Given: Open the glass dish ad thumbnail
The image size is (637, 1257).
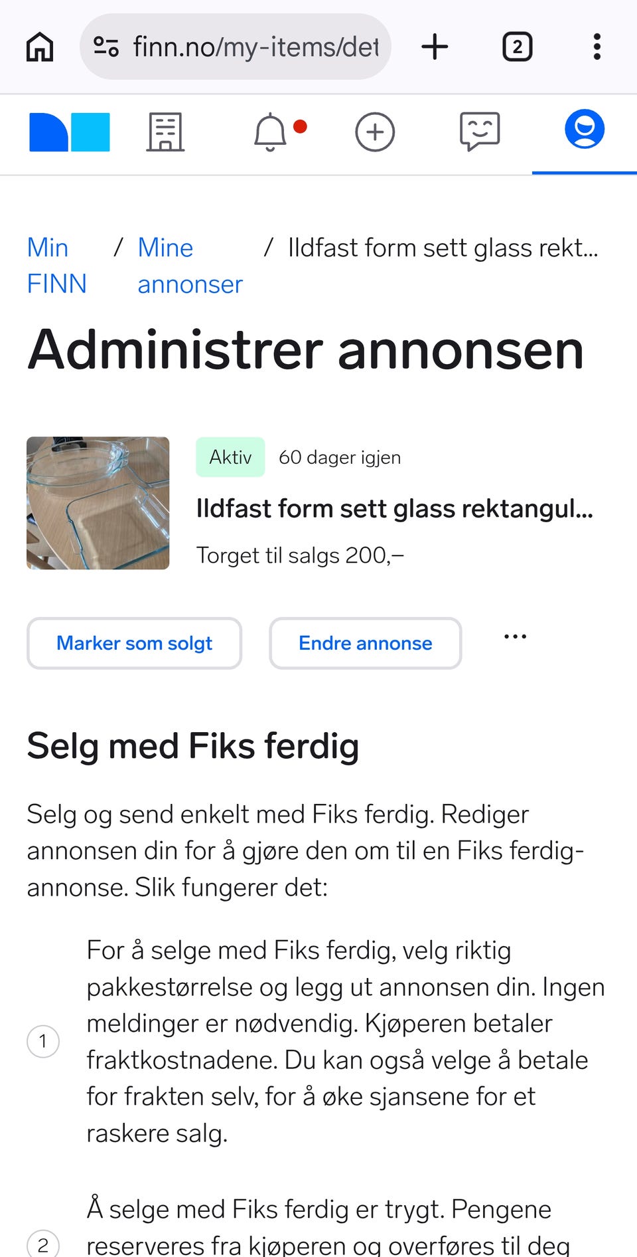Looking at the screenshot, I should click(98, 503).
